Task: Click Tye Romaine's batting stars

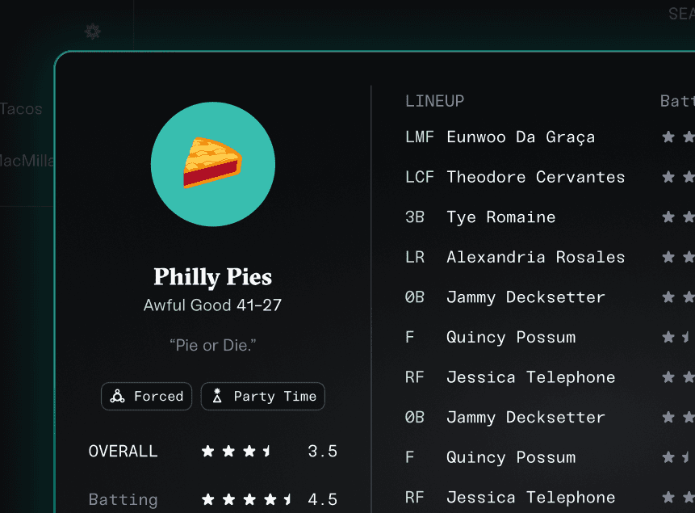Action: [x=678, y=217]
